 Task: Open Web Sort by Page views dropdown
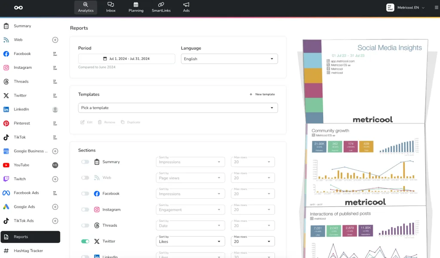pos(190,178)
